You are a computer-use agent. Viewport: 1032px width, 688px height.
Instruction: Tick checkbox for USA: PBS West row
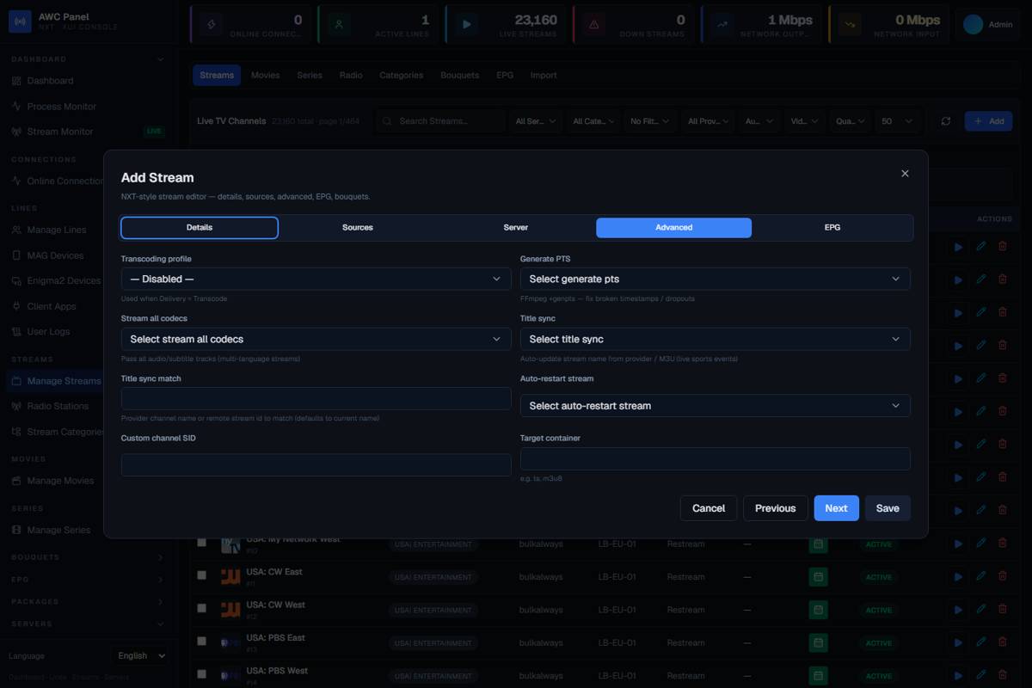pos(202,673)
